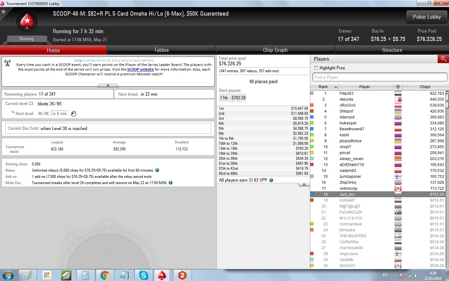Open the SCOOP website link
Viewport: 449px width, 281px height.
point(140,69)
